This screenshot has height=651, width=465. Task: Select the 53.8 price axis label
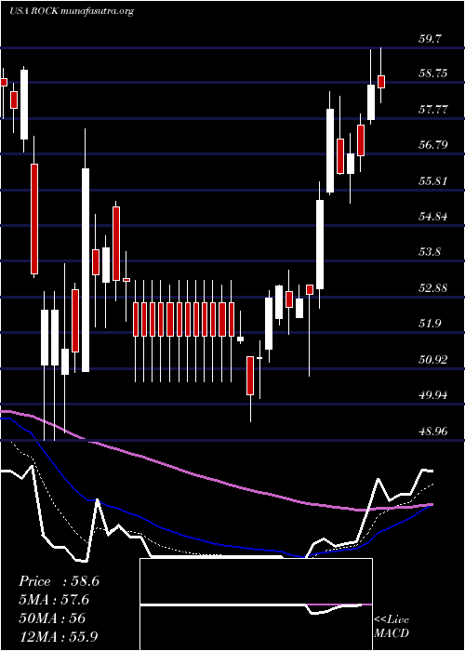(x=430, y=252)
